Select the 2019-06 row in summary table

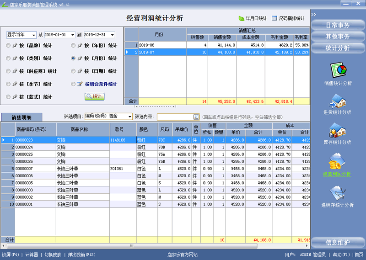(x=162, y=45)
